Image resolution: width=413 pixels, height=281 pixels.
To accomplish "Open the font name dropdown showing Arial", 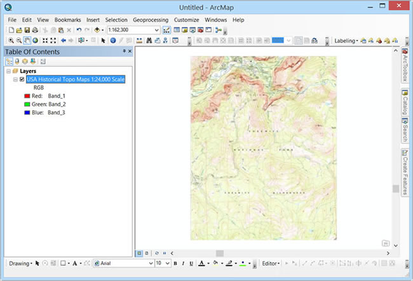I will click(x=151, y=263).
